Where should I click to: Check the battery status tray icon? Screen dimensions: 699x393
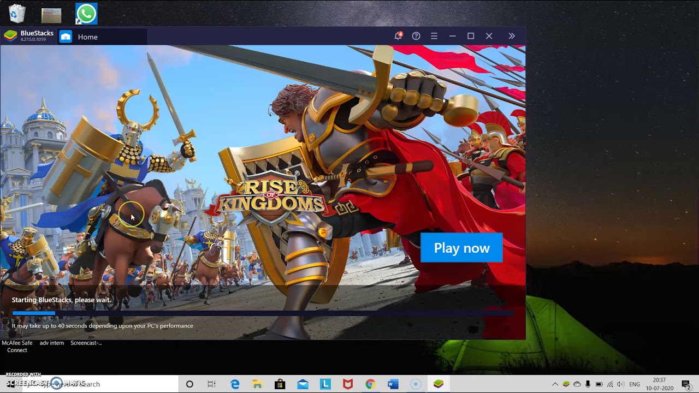coord(599,384)
